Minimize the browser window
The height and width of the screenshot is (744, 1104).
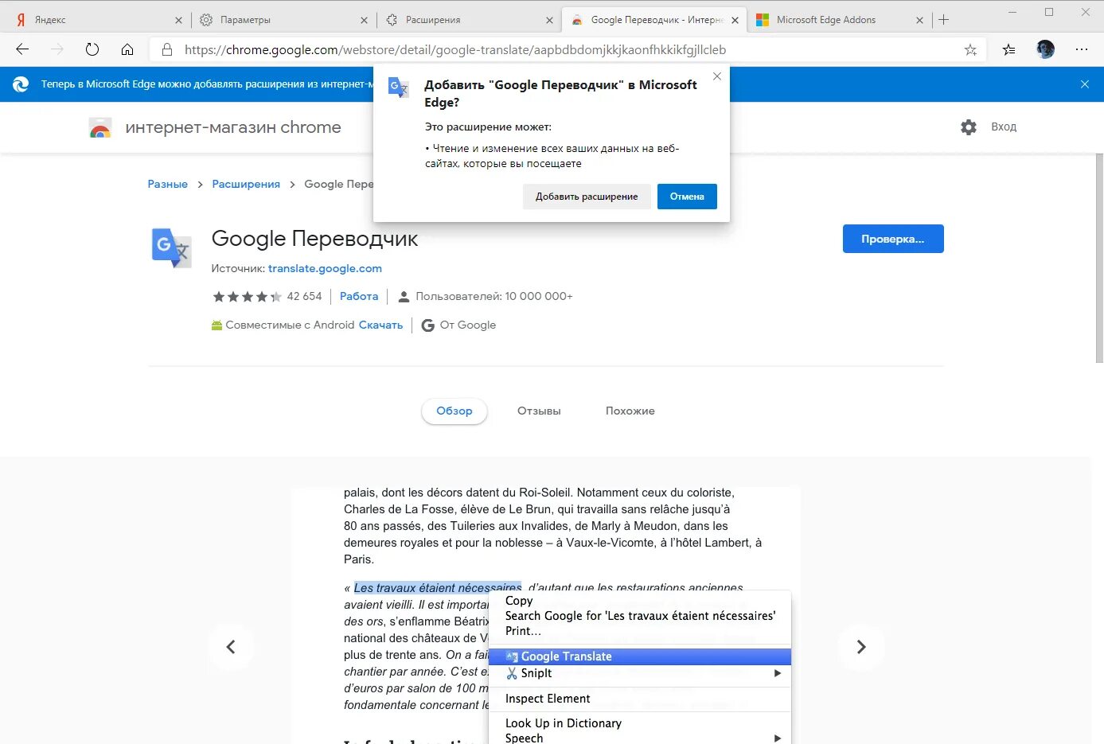1012,13
